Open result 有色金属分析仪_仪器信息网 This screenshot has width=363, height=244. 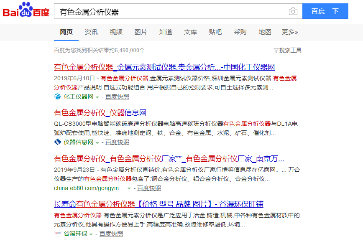coord(100,113)
